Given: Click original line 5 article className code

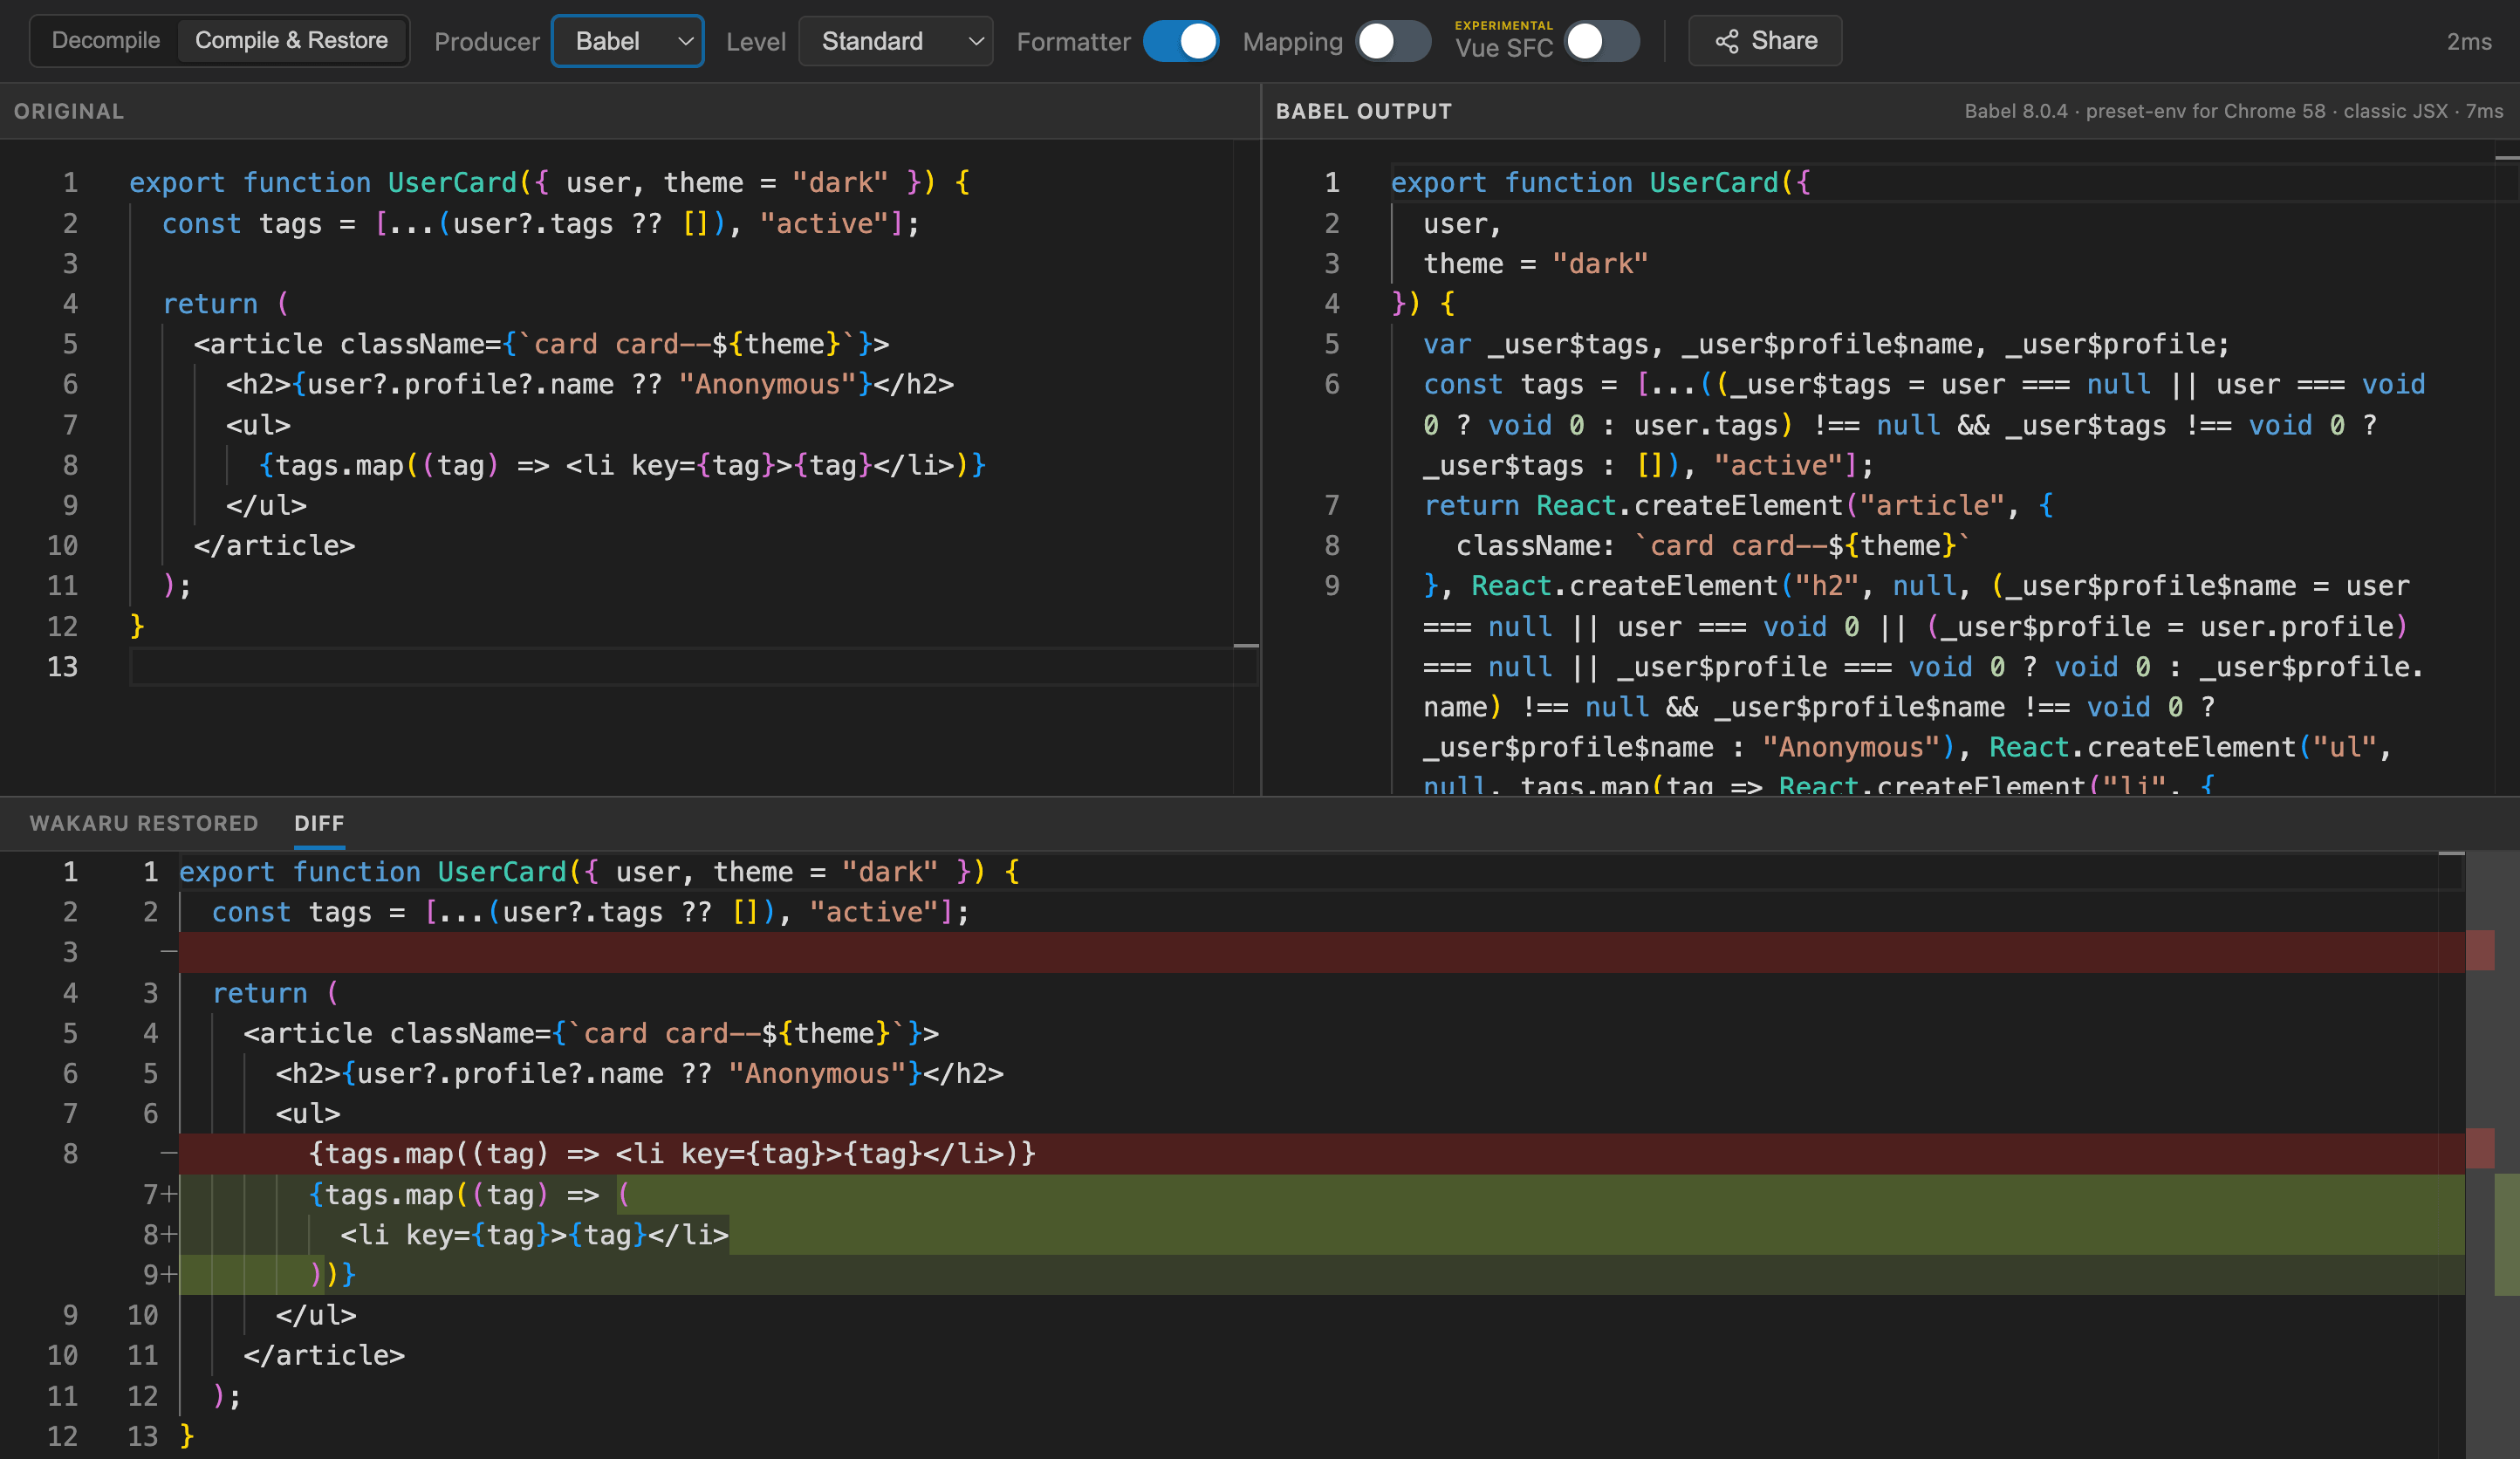Looking at the screenshot, I should click(541, 344).
